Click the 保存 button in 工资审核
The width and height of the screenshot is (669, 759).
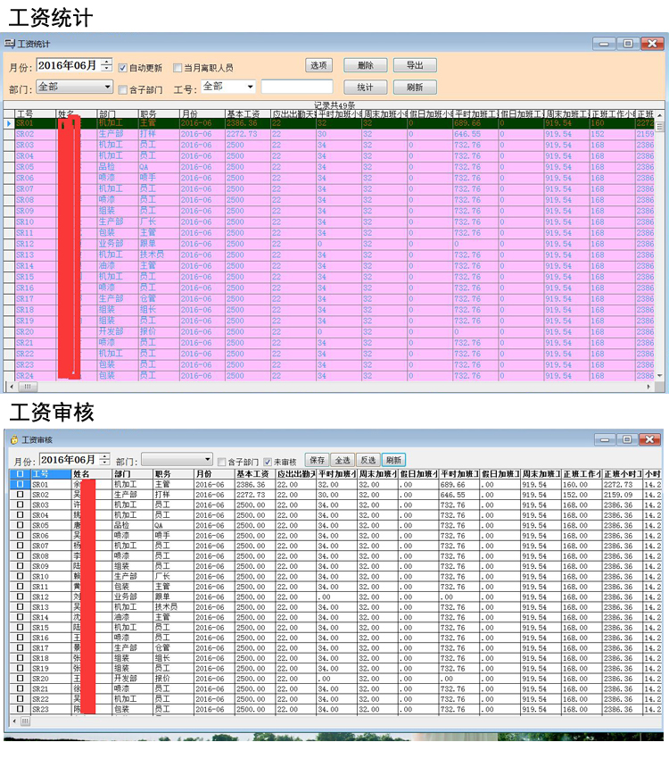click(317, 460)
